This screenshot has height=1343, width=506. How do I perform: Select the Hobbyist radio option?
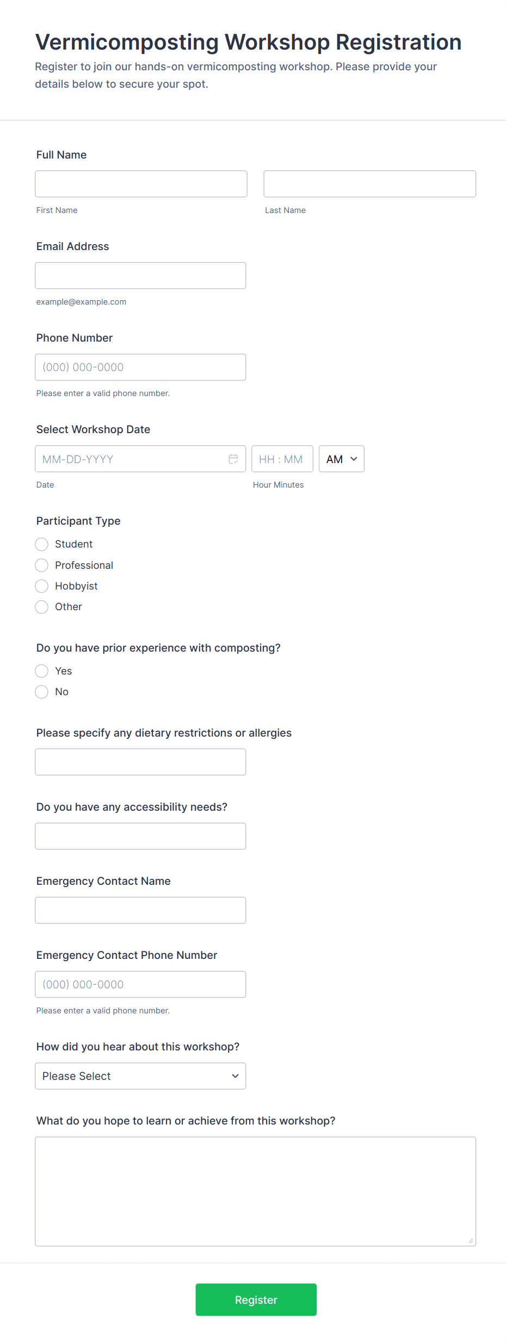tap(42, 586)
